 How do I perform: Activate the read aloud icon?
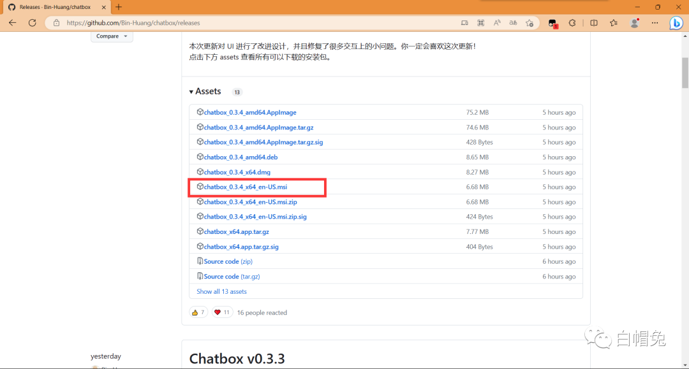tap(497, 23)
